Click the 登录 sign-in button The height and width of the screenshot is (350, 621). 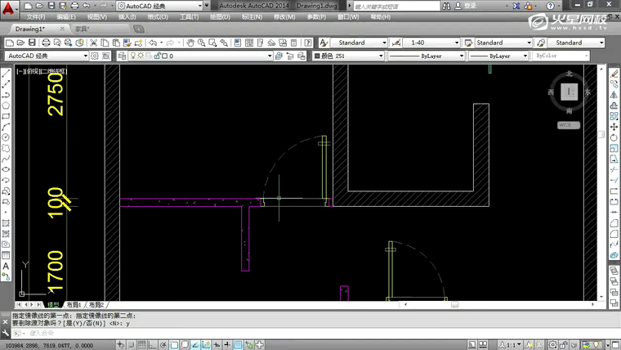pyautogui.click(x=469, y=5)
